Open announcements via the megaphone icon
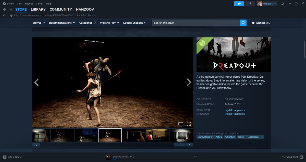The height and width of the screenshot is (162, 306). coord(239,4)
